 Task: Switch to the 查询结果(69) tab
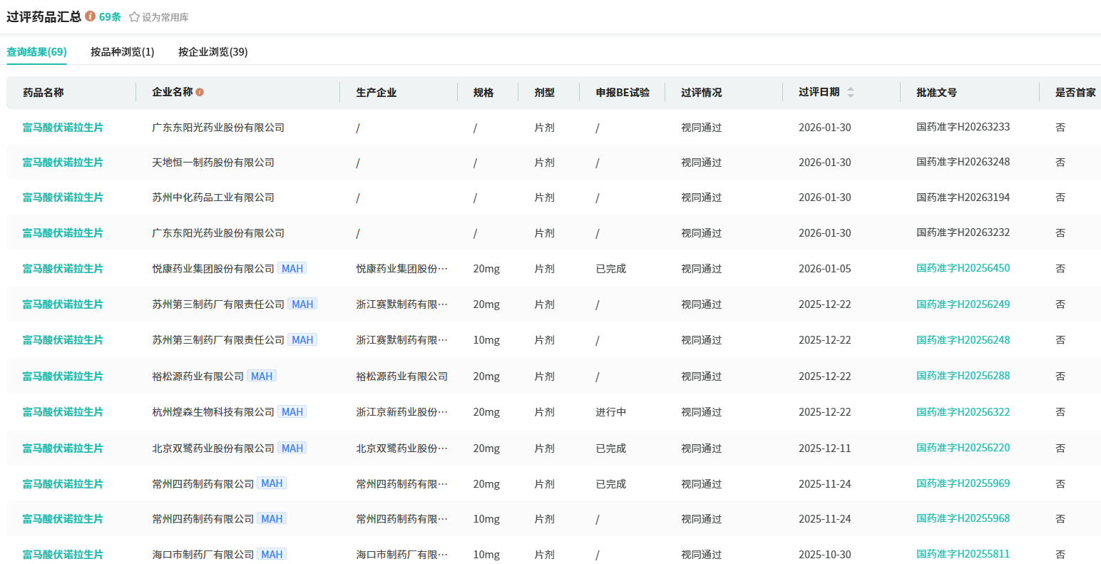click(x=36, y=52)
